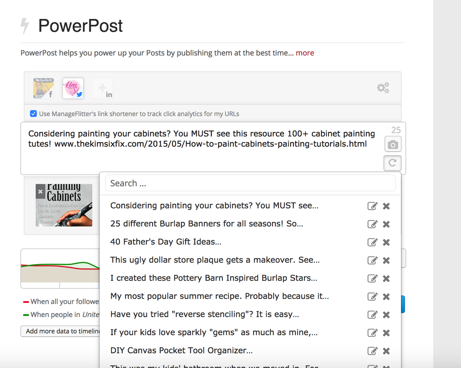
Task: Delete the "25 different Burlap Banners" post
Action: coord(386,224)
